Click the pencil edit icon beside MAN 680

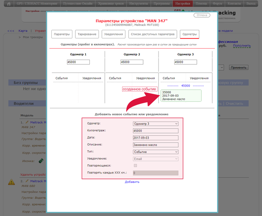pyautogui.click(x=27, y=181)
